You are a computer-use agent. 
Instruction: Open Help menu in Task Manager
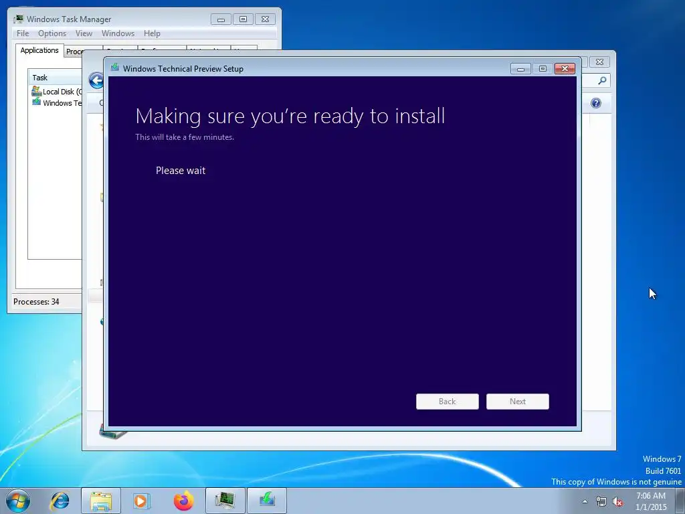(x=152, y=33)
